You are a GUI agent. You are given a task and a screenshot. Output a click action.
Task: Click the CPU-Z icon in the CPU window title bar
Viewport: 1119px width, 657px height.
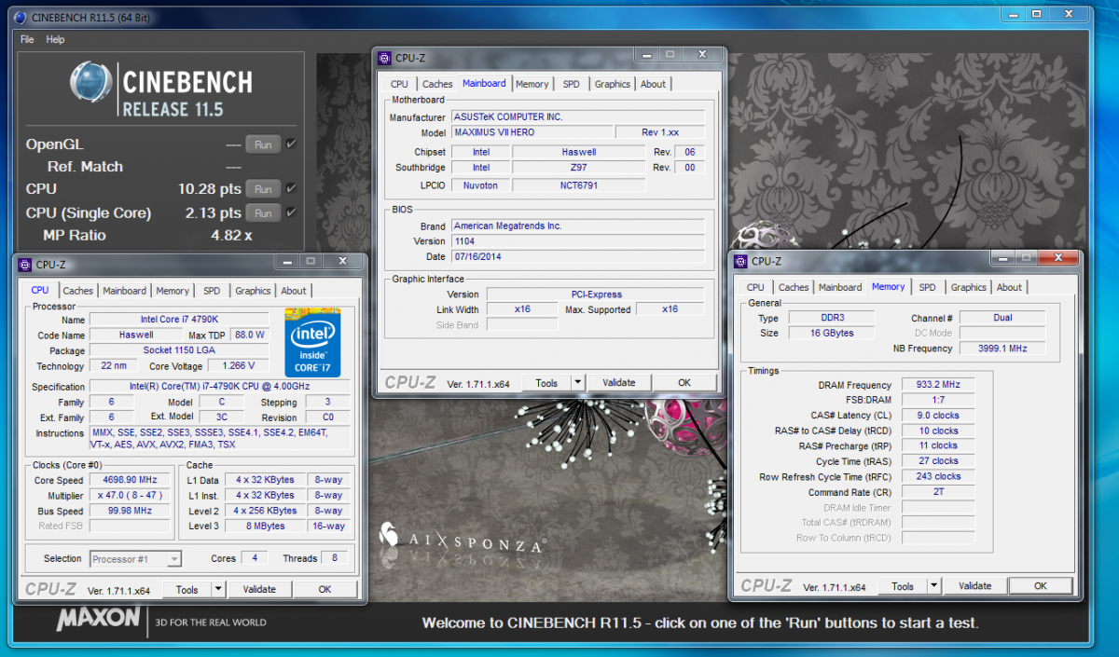25,264
